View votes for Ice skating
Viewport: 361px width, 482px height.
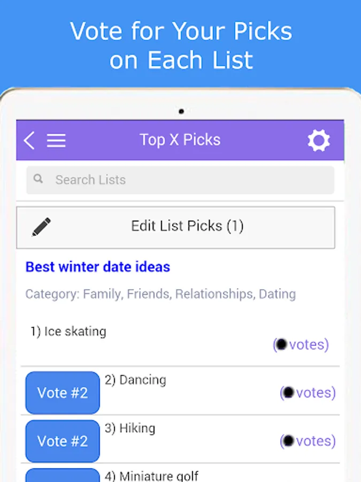point(301,344)
